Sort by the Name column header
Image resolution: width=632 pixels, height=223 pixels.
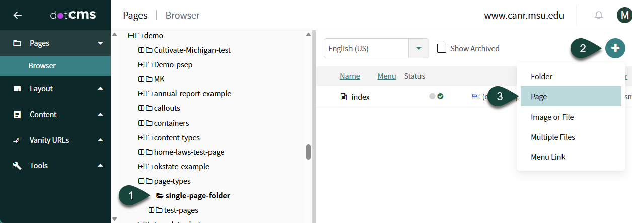[x=349, y=76]
